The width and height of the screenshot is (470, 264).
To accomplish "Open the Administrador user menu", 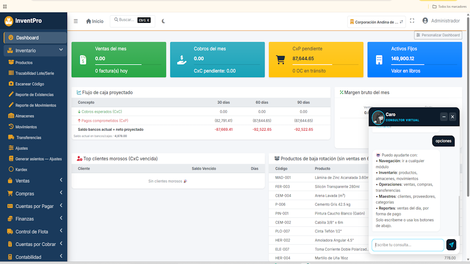I will coord(441,21).
